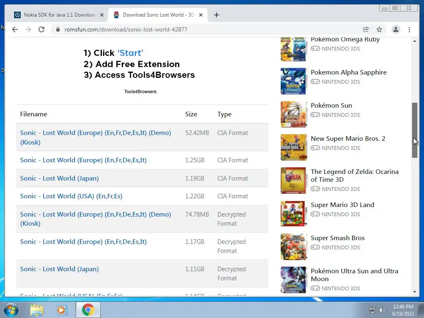This screenshot has width=424, height=318.
Task: Click the 'Start' ad link
Action: tap(130, 53)
